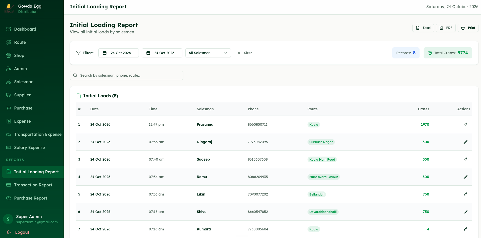Click the Gowda Egg Distributors logo

9,8
